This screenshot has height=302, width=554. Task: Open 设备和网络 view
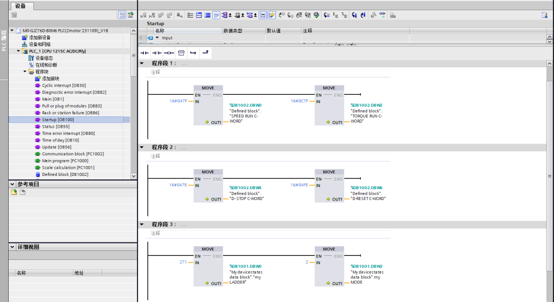click(39, 45)
